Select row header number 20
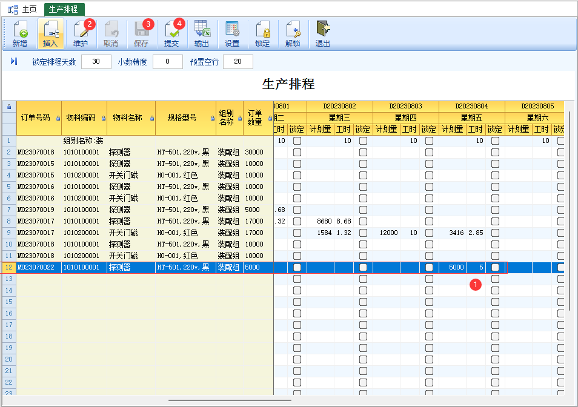This screenshot has height=407, width=578. (9, 360)
